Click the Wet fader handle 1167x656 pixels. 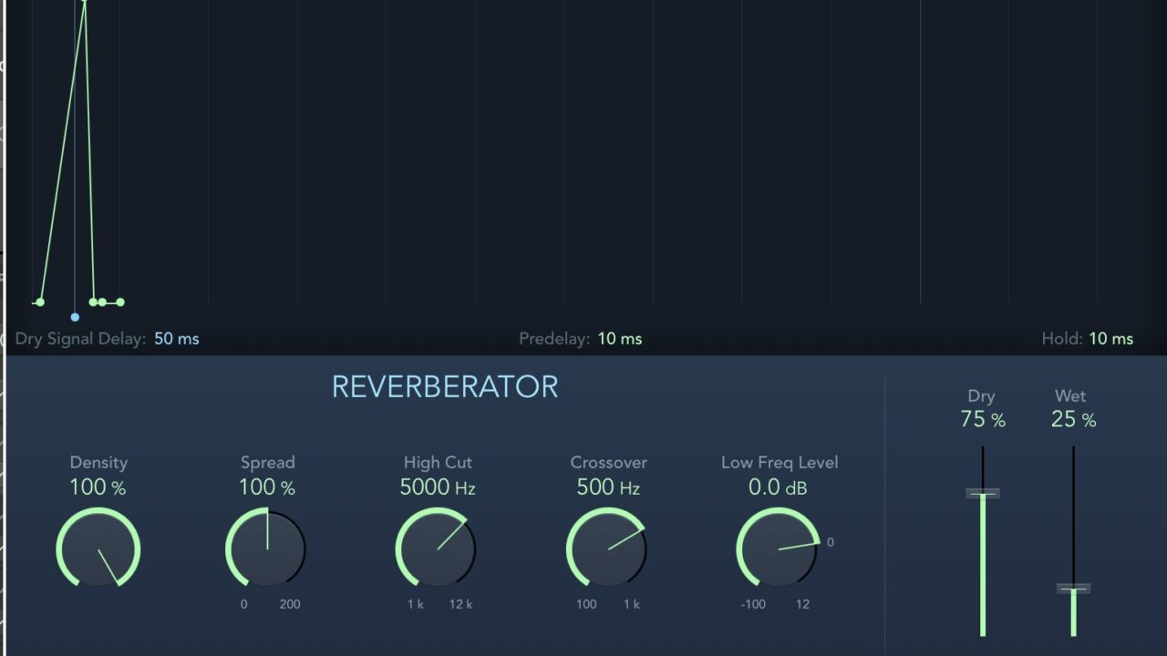click(1073, 589)
